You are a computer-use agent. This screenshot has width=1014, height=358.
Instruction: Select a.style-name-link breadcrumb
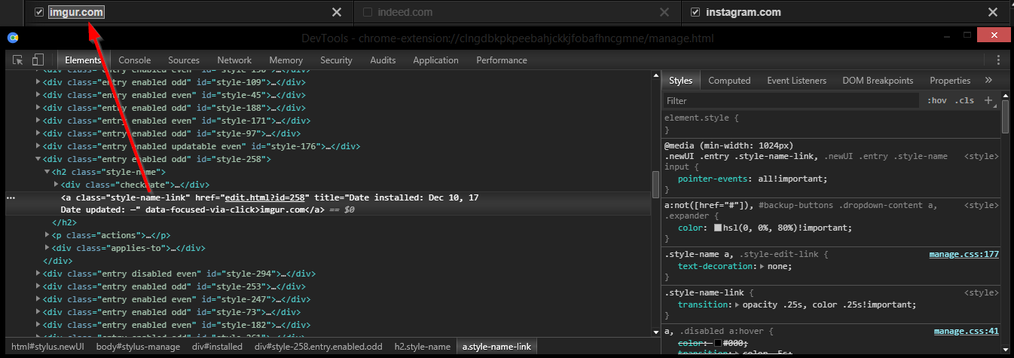(x=497, y=347)
